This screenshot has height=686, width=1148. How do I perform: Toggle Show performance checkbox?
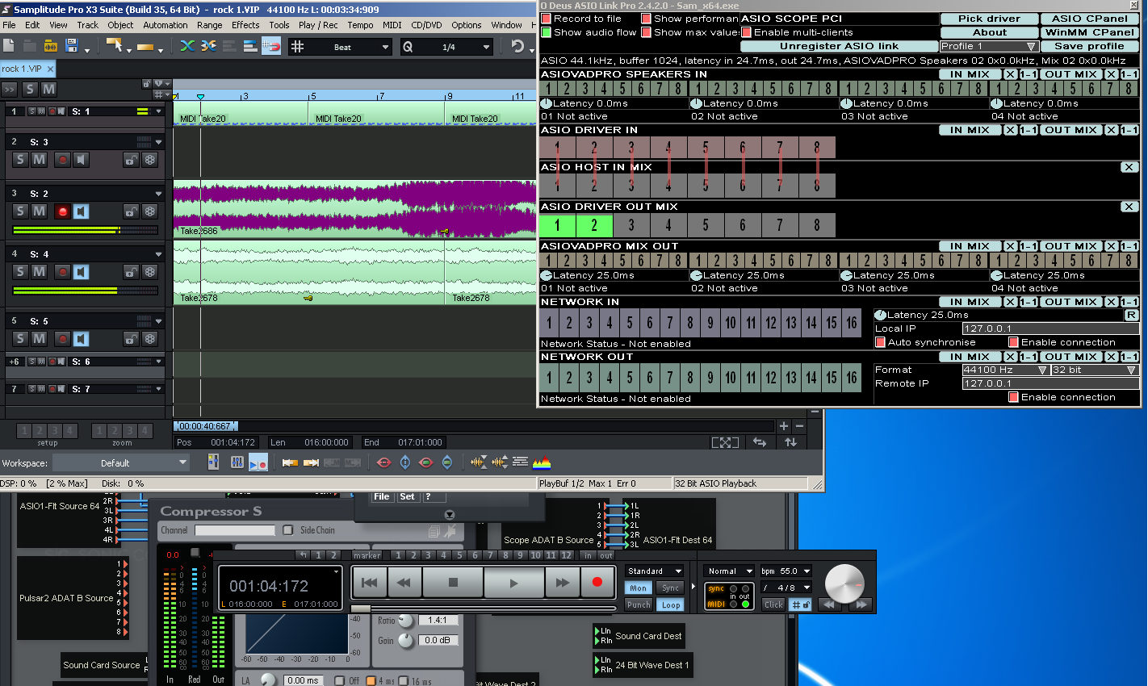click(x=647, y=19)
